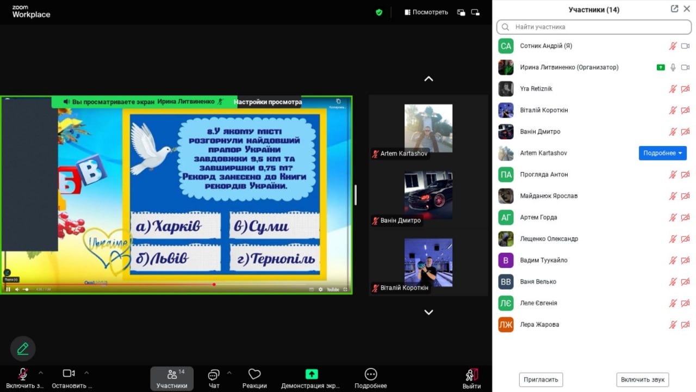Open the Reactions heart icon
Image resolution: width=696 pixels, height=392 pixels.
(254, 374)
